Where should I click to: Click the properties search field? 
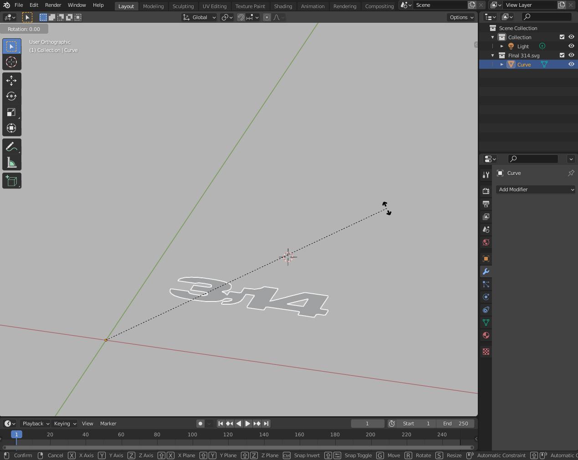(x=533, y=159)
